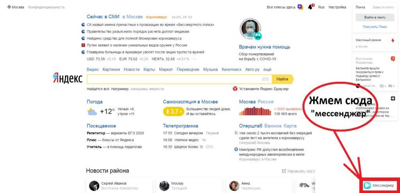Click the on-screen keyboard icon in search box

coord(265,79)
